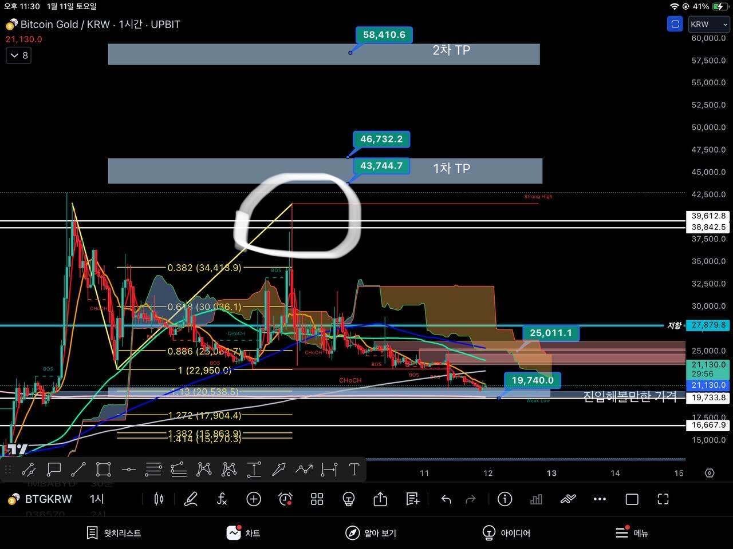Image resolution: width=733 pixels, height=549 pixels.
Task: Choose the arrow drawing tool
Action: (279, 470)
